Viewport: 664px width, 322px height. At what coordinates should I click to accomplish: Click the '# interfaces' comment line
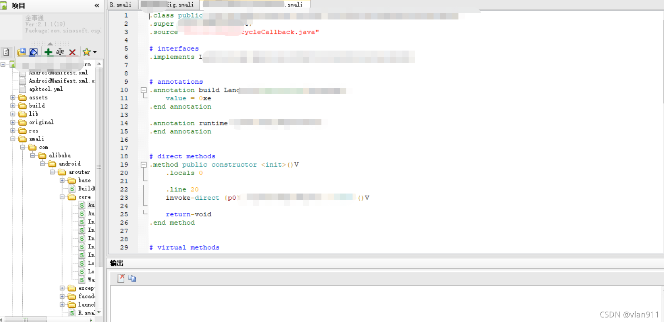click(174, 48)
